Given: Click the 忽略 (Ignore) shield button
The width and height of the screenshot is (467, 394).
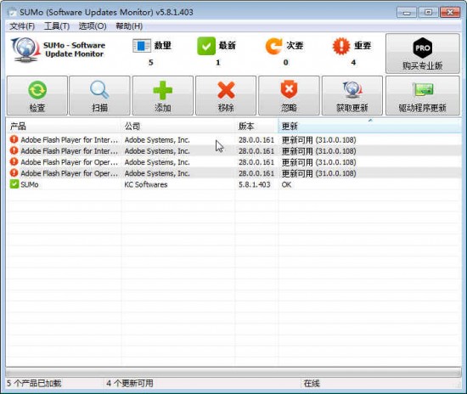Looking at the screenshot, I should point(289,95).
